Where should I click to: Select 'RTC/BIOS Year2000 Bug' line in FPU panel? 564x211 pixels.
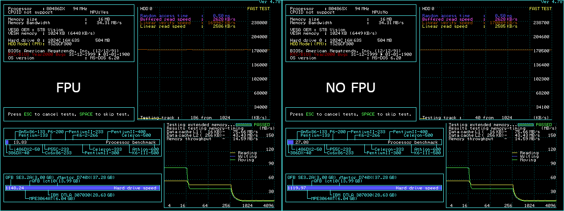click(x=69, y=55)
